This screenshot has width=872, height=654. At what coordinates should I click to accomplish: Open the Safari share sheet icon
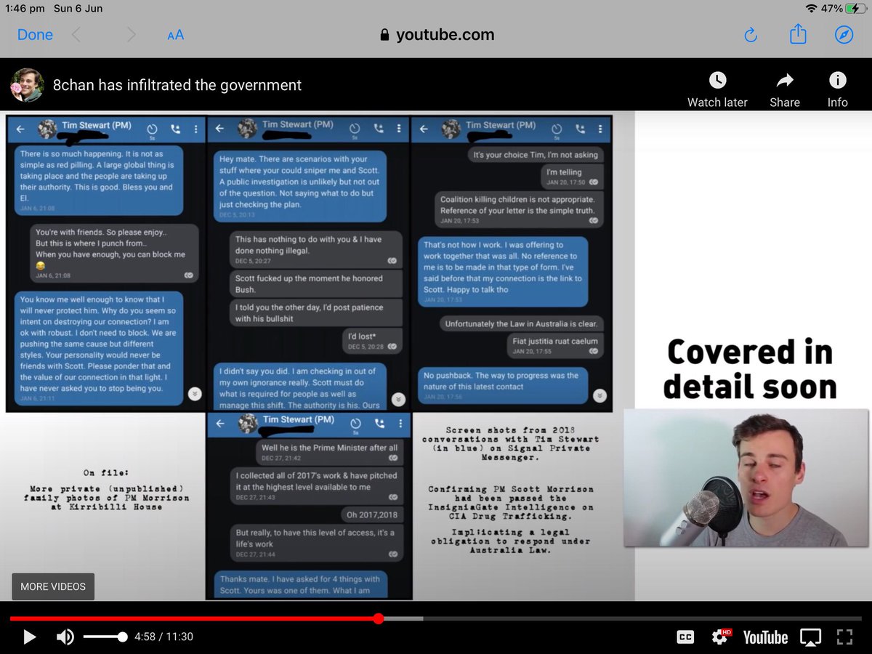coord(798,33)
